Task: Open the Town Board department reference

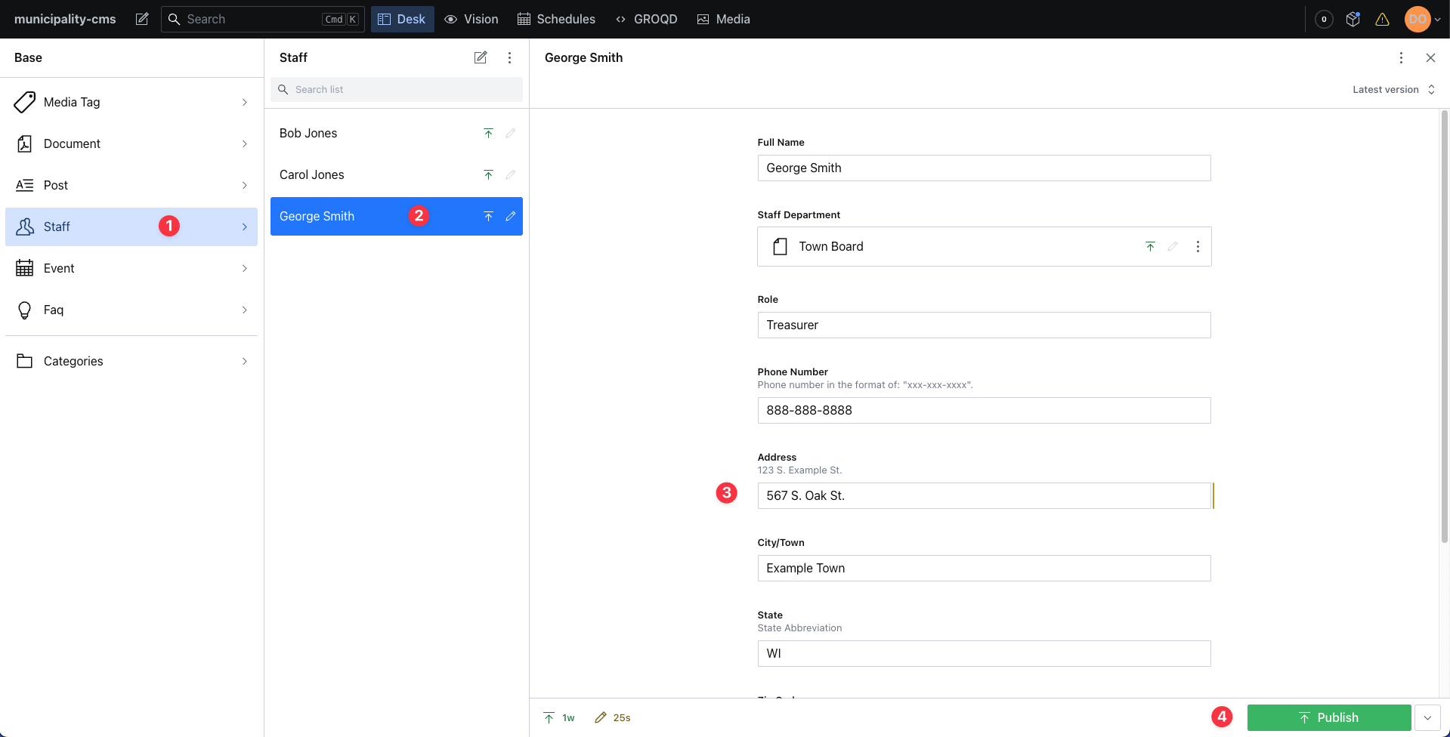Action: [831, 247]
